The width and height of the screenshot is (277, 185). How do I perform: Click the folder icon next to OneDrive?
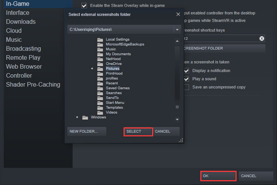tap(100, 64)
